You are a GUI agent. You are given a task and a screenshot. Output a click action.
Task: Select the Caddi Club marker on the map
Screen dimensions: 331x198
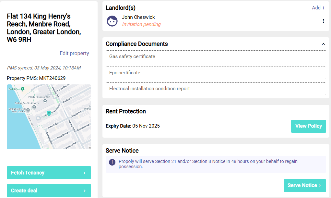[23, 89]
